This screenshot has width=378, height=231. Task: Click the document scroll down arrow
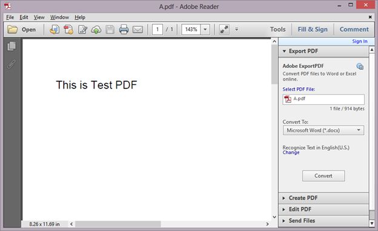[x=274, y=217]
